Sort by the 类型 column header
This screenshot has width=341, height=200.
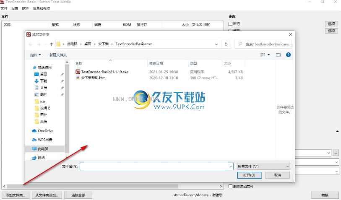193,63
